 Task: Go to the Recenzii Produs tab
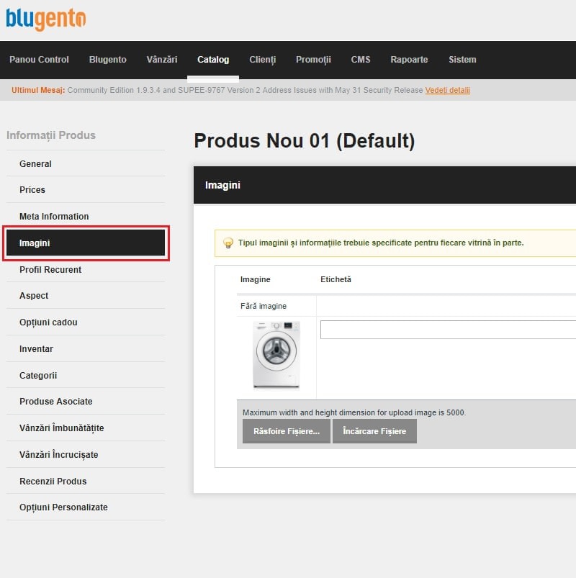pos(86,481)
